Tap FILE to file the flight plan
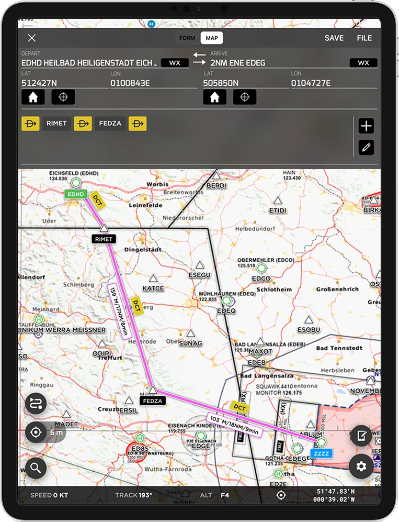This screenshot has width=399, height=522. click(364, 38)
